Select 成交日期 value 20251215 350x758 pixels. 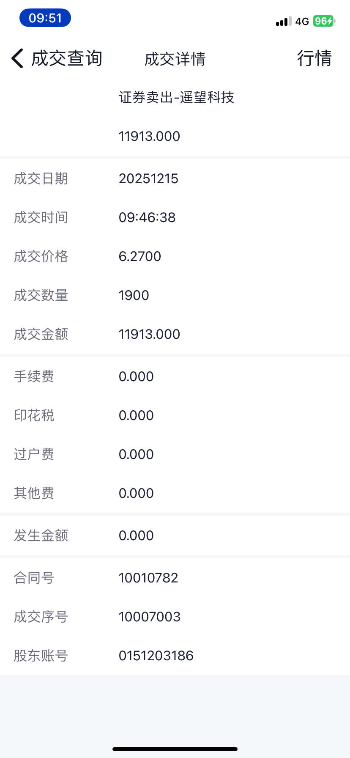click(x=148, y=179)
